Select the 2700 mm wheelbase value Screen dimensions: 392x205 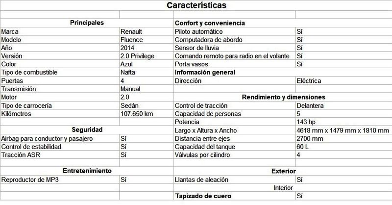311,138
